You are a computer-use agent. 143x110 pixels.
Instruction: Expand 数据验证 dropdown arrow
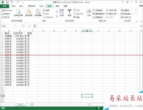point(105,17)
